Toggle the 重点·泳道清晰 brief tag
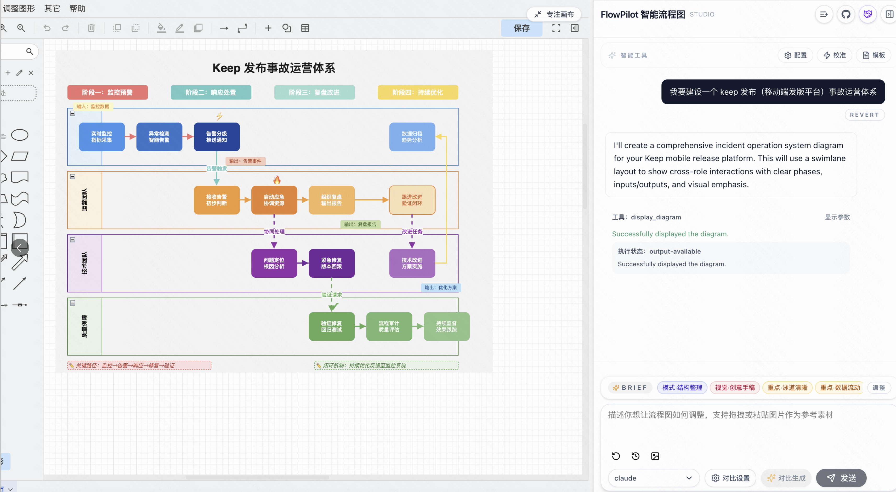896x492 pixels. (x=787, y=387)
